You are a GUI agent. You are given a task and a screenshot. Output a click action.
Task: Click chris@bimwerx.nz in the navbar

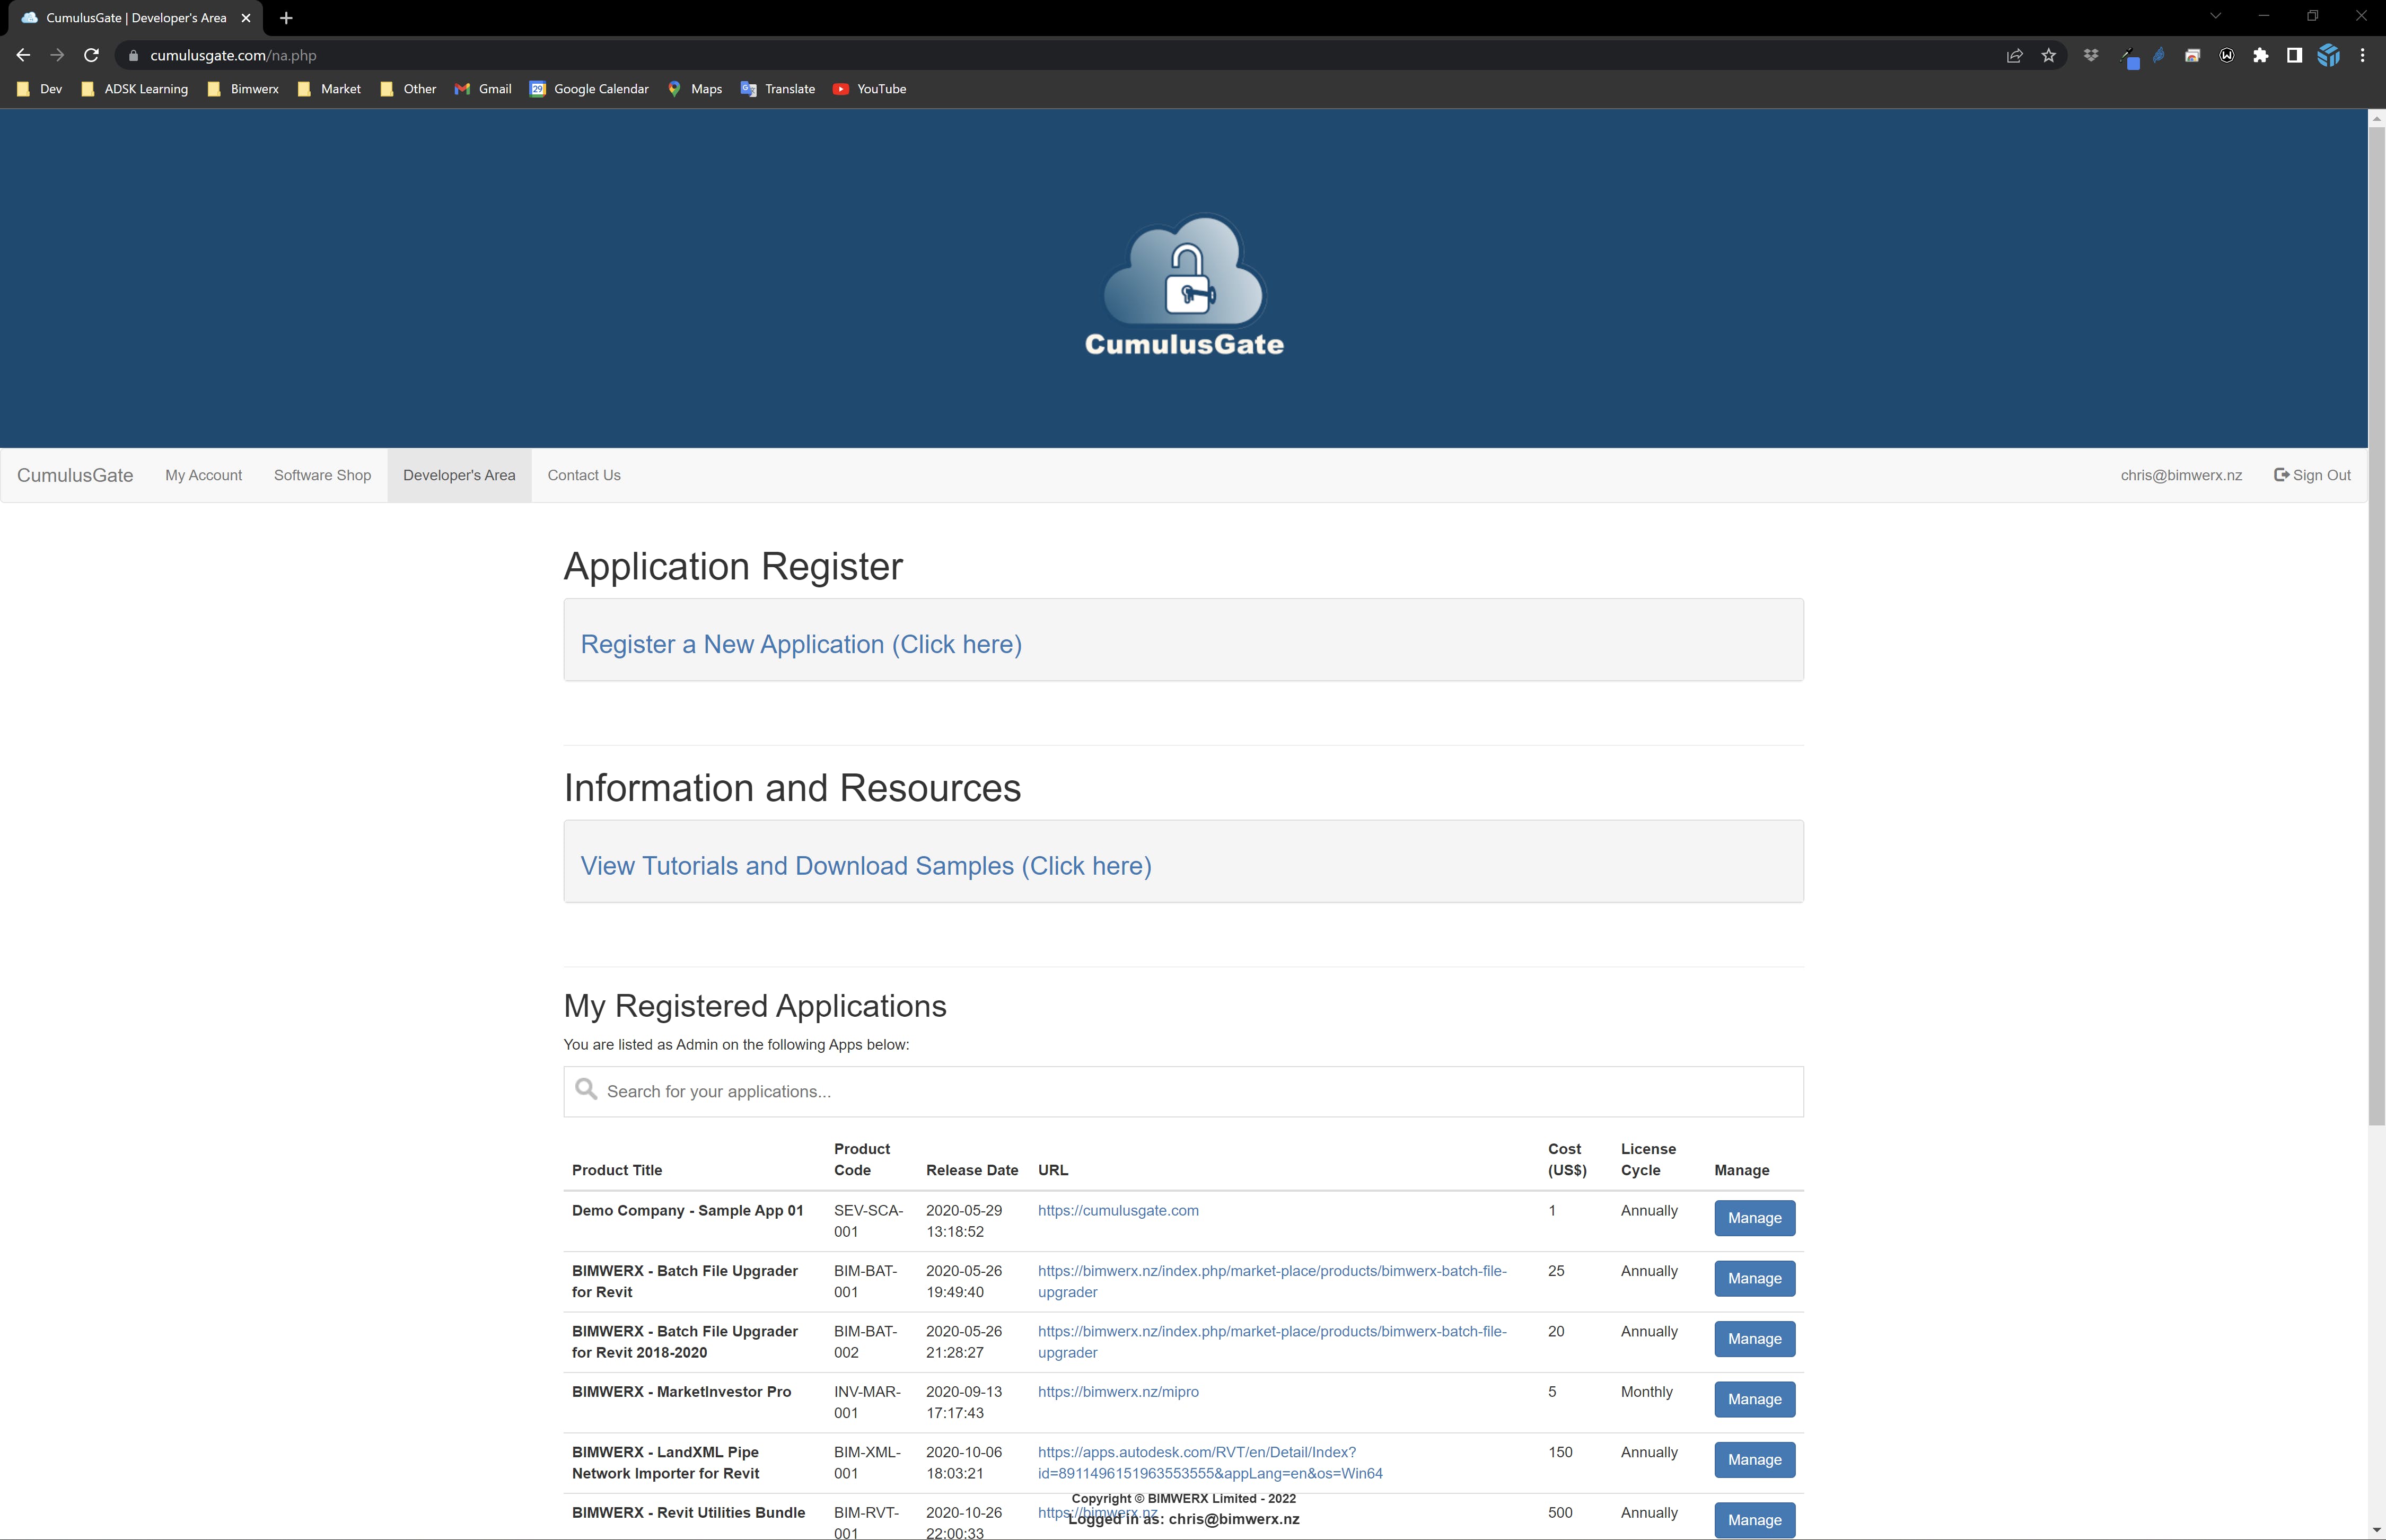2181,475
